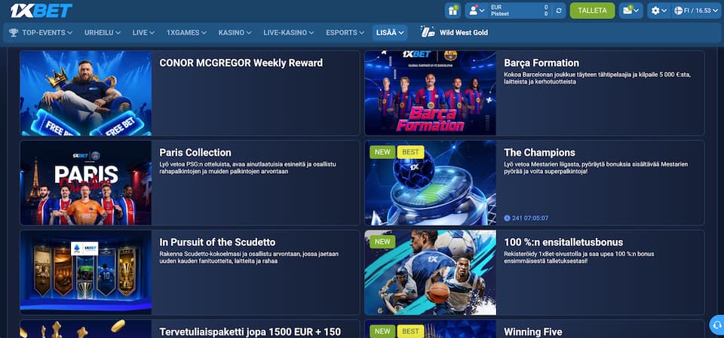724x338 pixels.
Task: Open the Wild West Gold link
Action: pos(464,32)
